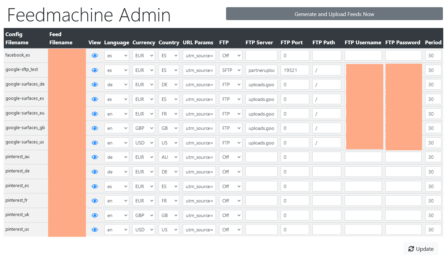Screen dimensions: 447x260
Task: Show pinterest_uk feed using eye icon
Action: [95, 215]
